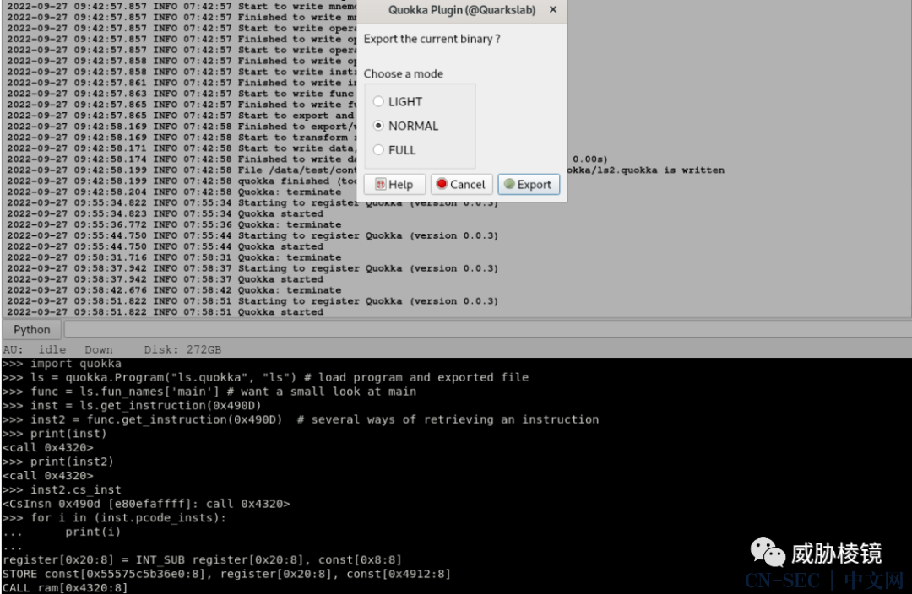Click the 'print(inst2)' terminal line
The width and height of the screenshot is (912, 594).
pos(58,462)
